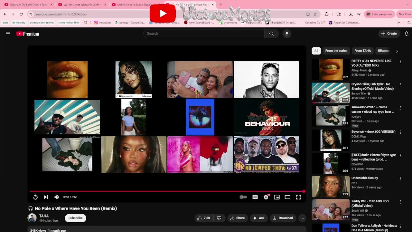This screenshot has height=232, width=412.
Task: Show more filter chips arrow
Action: (397, 51)
